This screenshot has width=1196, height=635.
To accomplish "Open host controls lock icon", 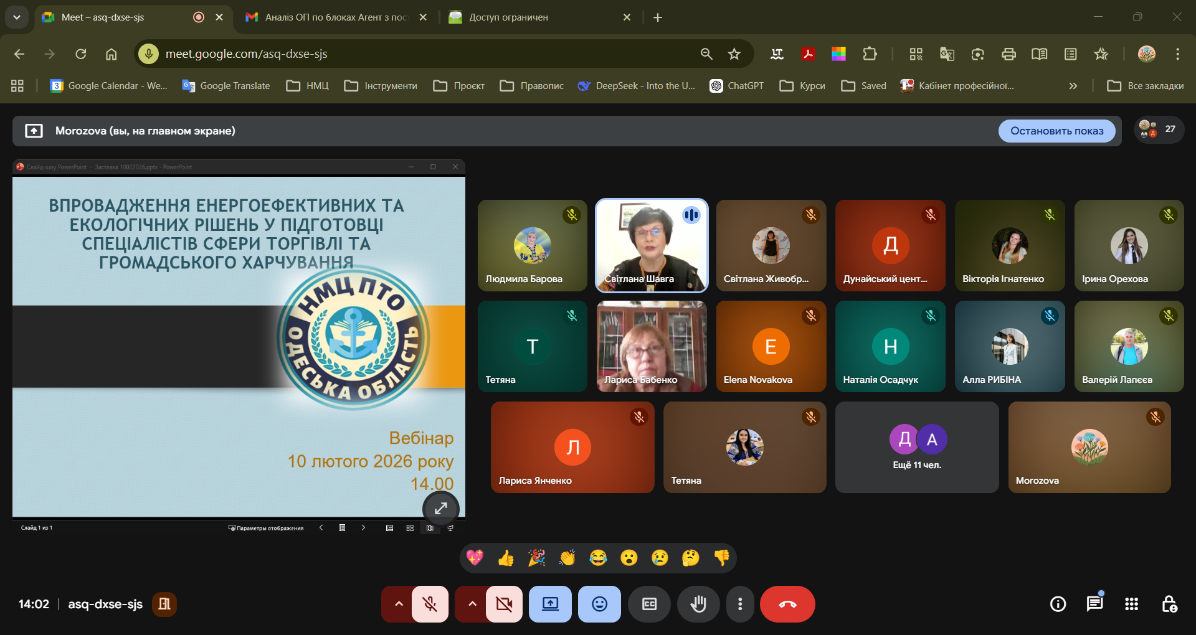I will click(x=1169, y=604).
